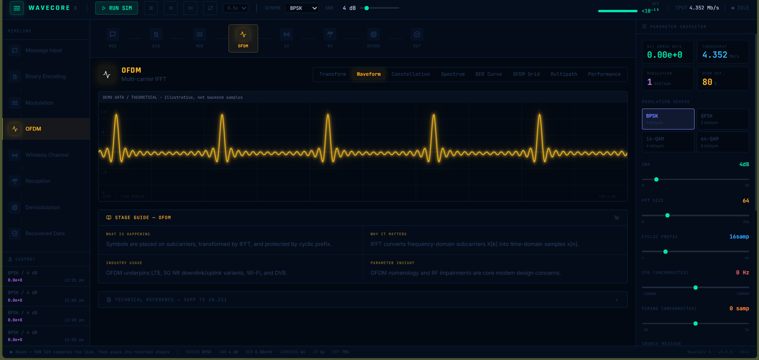759x360 pixels.
Task: Click the WaveCore menu logo icon
Action: tap(17, 8)
